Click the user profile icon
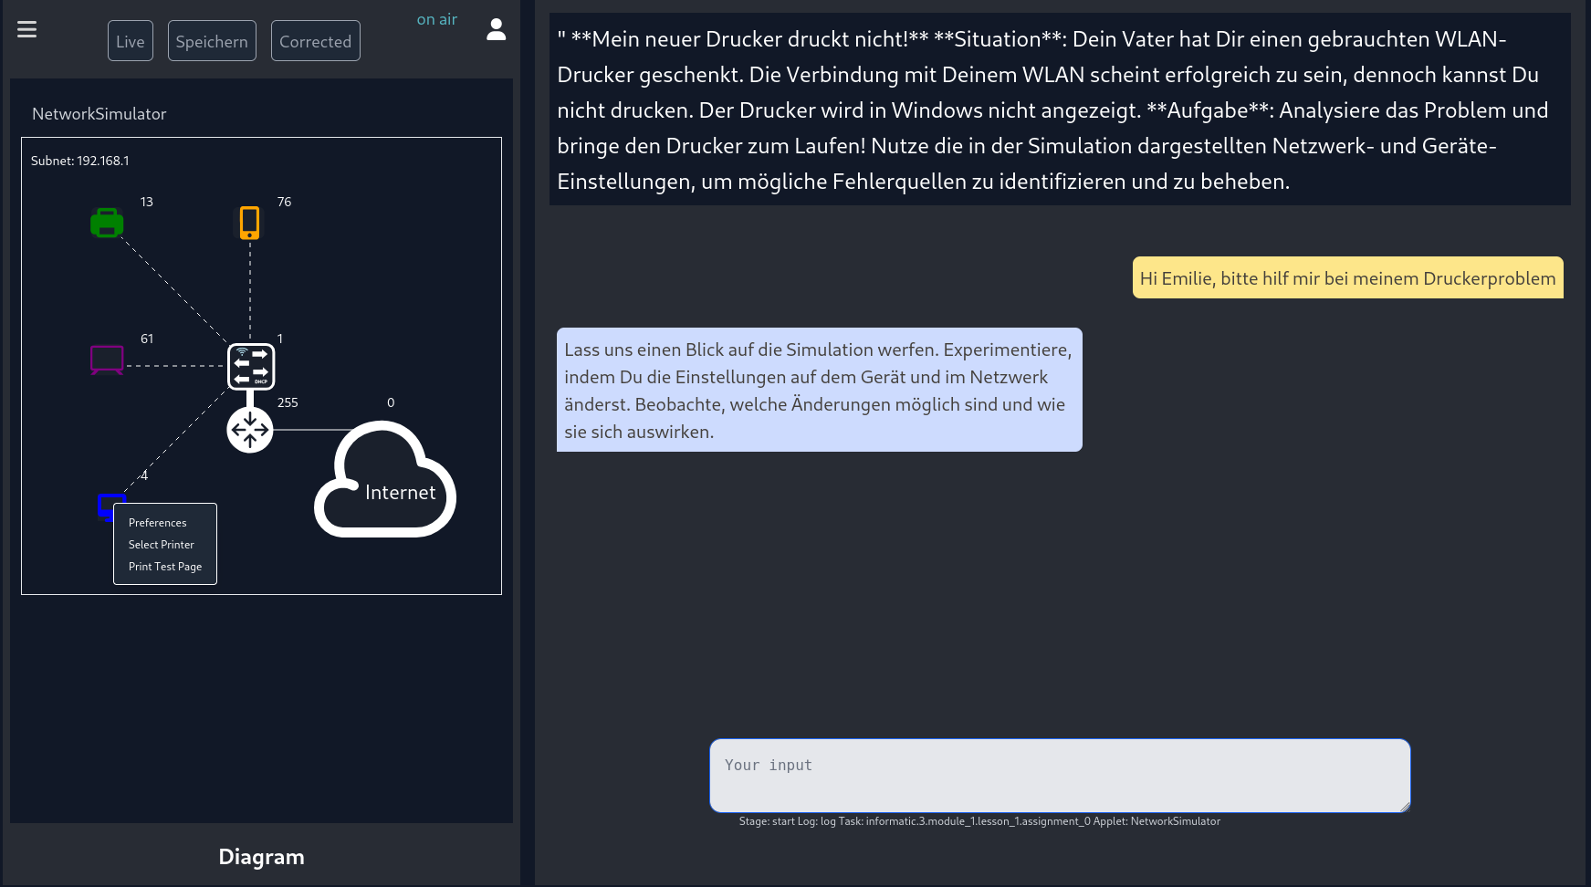The height and width of the screenshot is (887, 1591). pos(496,30)
